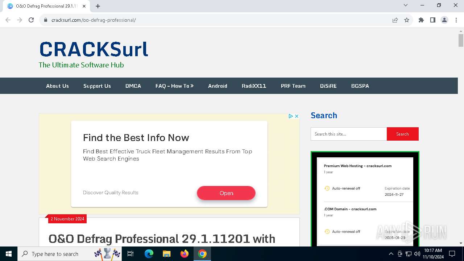Close the O&O Defrag Professional tab
The width and height of the screenshot is (464, 261).
coord(84,6)
